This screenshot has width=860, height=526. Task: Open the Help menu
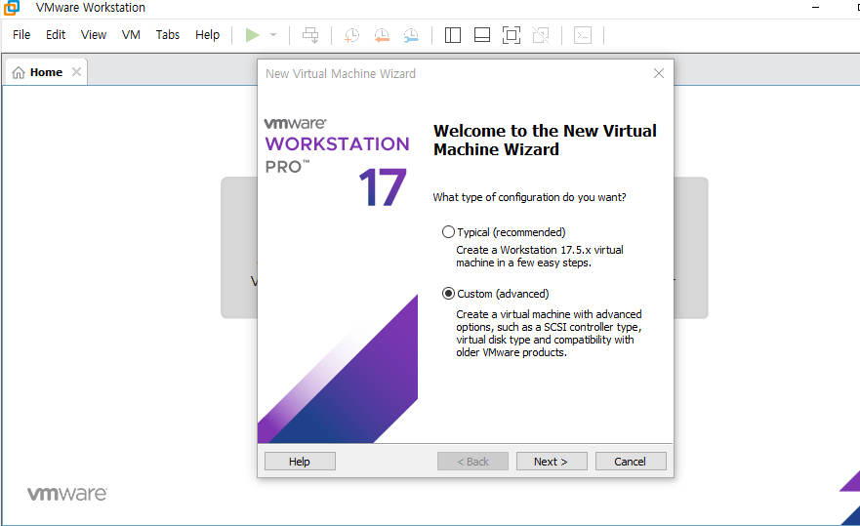207,34
